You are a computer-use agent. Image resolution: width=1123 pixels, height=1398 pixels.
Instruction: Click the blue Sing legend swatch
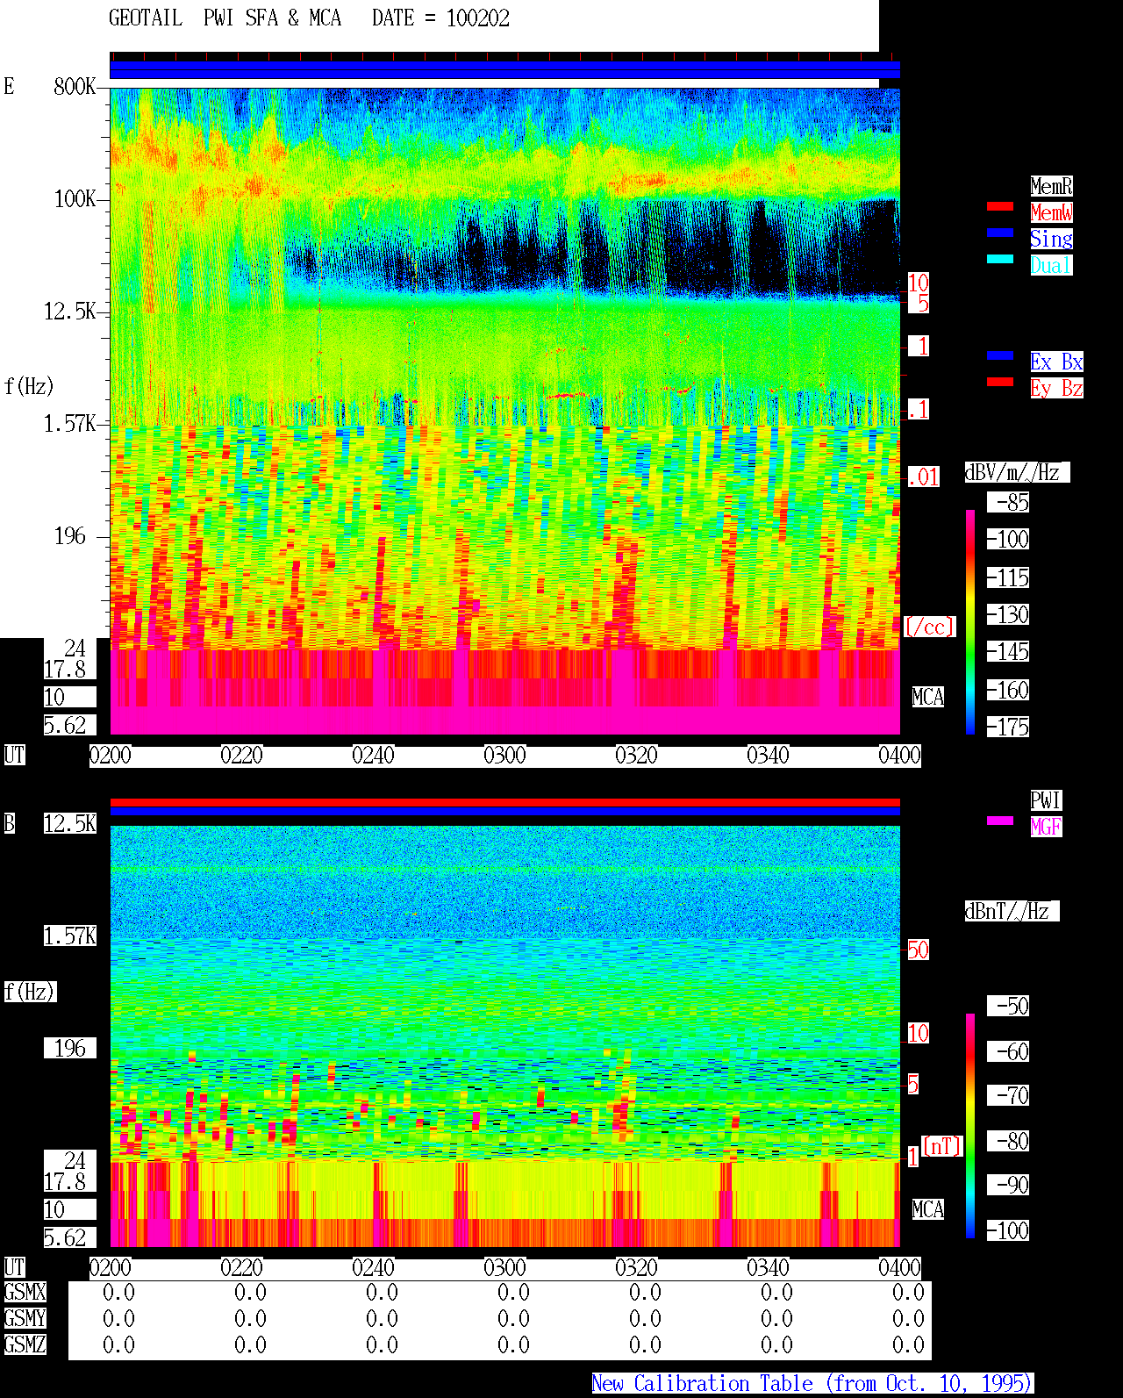(x=1000, y=233)
